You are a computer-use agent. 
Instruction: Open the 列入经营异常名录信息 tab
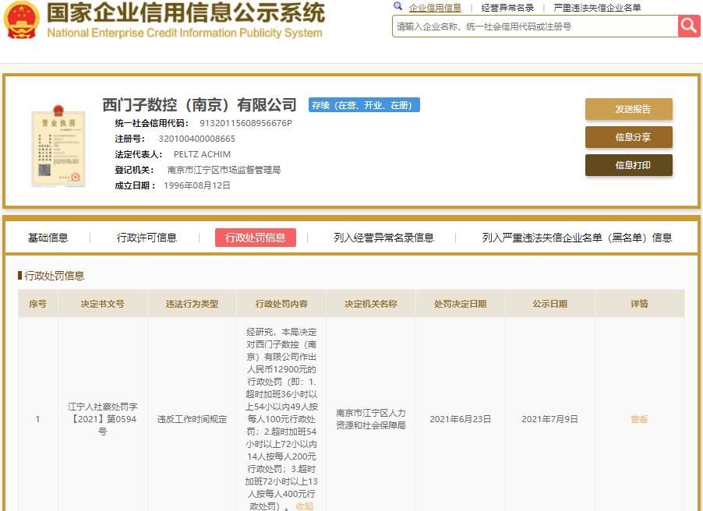pyautogui.click(x=383, y=238)
